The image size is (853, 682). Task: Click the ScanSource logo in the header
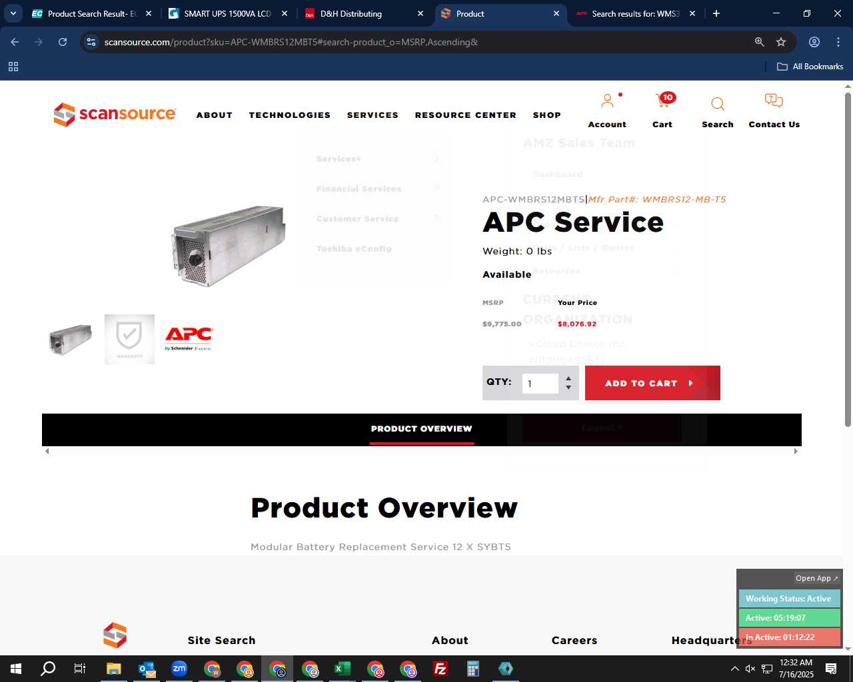115,115
